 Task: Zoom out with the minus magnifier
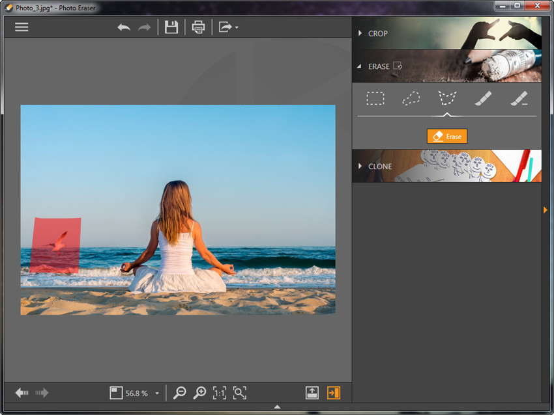tap(179, 393)
